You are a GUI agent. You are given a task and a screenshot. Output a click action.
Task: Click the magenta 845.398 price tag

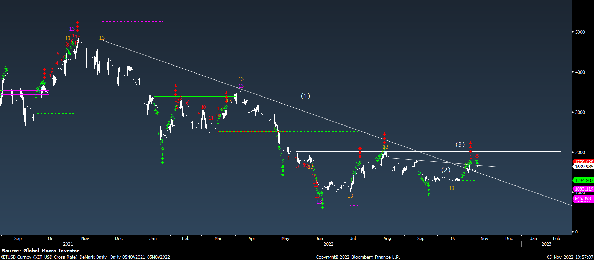(583, 199)
